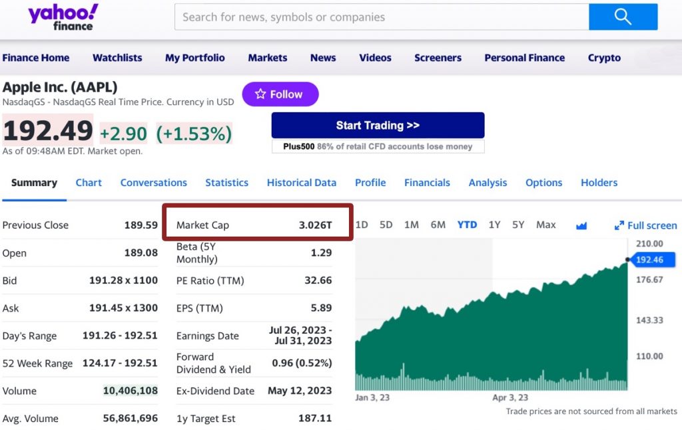Switch to the Historical Data tab
Screen dimensions: 682x430
click(x=302, y=183)
